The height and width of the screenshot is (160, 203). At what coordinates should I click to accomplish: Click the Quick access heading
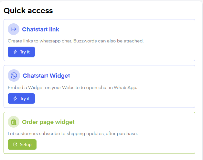point(28,11)
